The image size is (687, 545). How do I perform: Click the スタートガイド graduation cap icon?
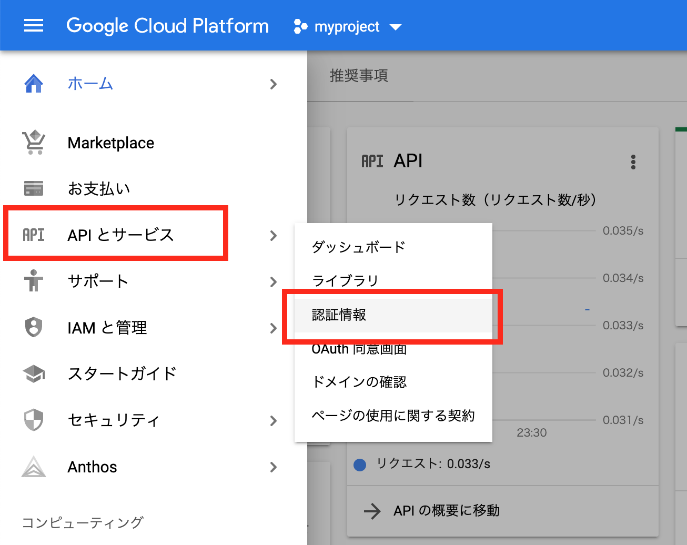tap(34, 374)
